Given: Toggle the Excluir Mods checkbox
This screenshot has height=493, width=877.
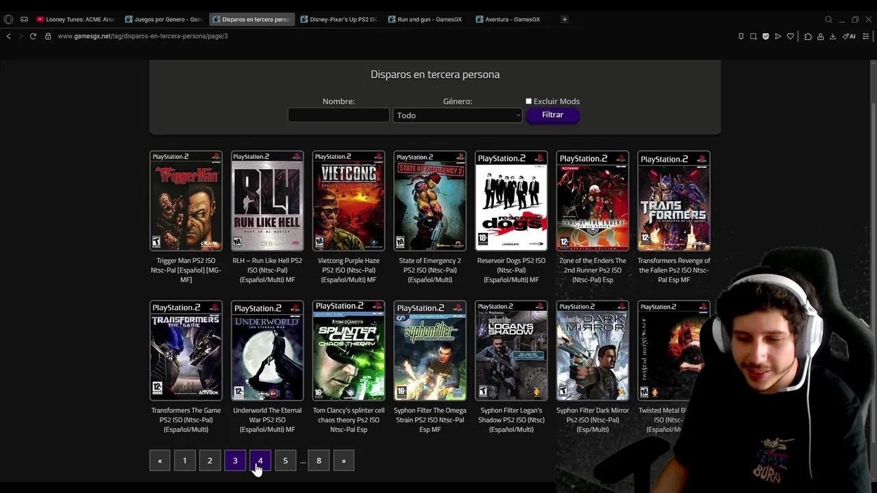Looking at the screenshot, I should [528, 101].
